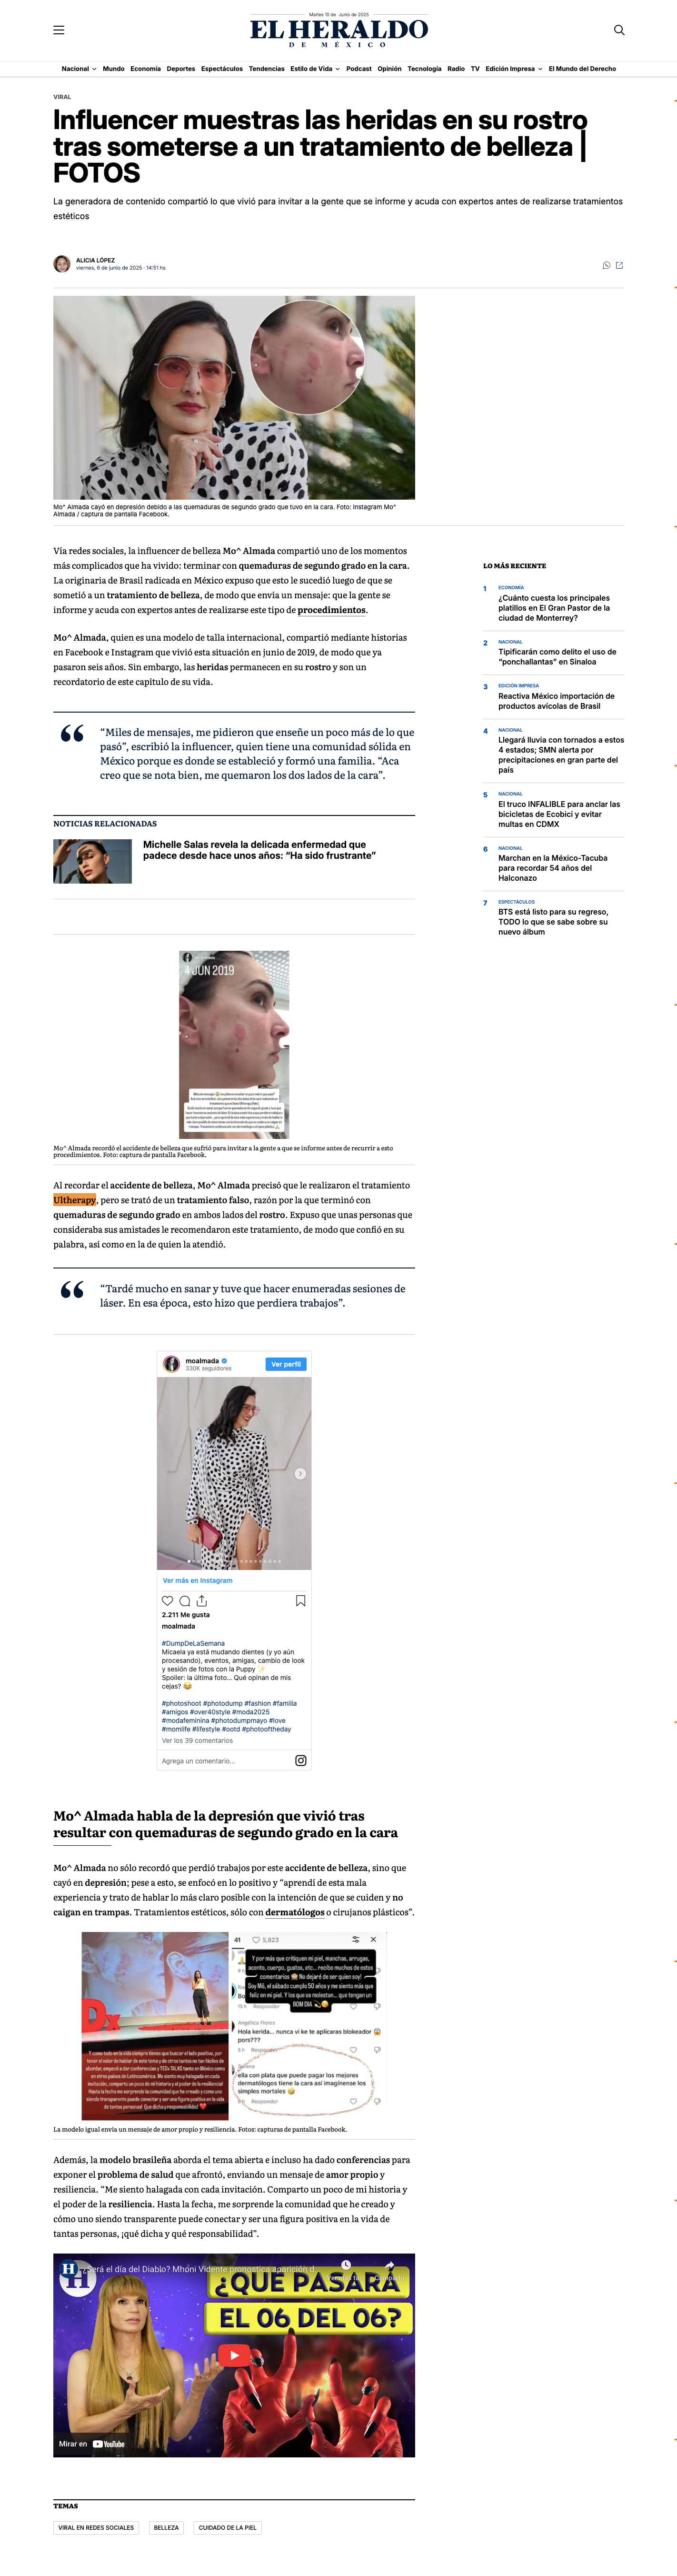Click the Instagram logo icon in embed
The width and height of the screenshot is (677, 2576).
click(300, 1761)
